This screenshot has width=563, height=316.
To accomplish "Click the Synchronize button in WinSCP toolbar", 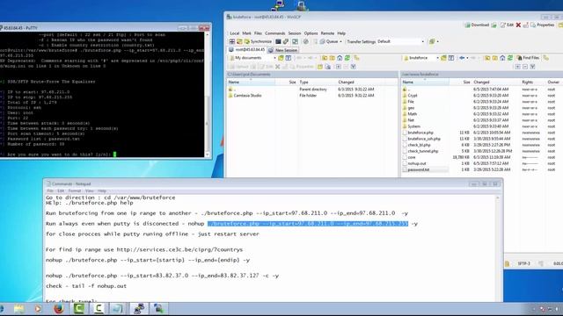I will pos(258,41).
